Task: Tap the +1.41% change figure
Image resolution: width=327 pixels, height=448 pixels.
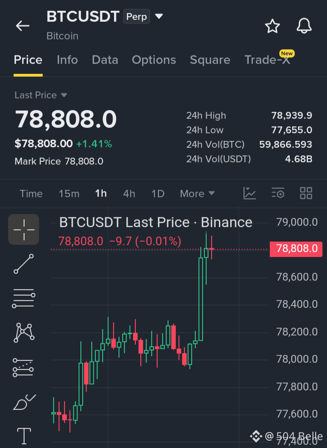Action: pos(94,144)
